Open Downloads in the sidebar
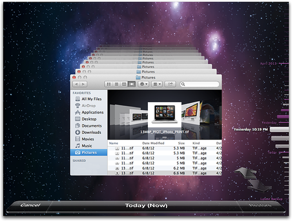Screen dimensions: 292x221 pos(89,132)
